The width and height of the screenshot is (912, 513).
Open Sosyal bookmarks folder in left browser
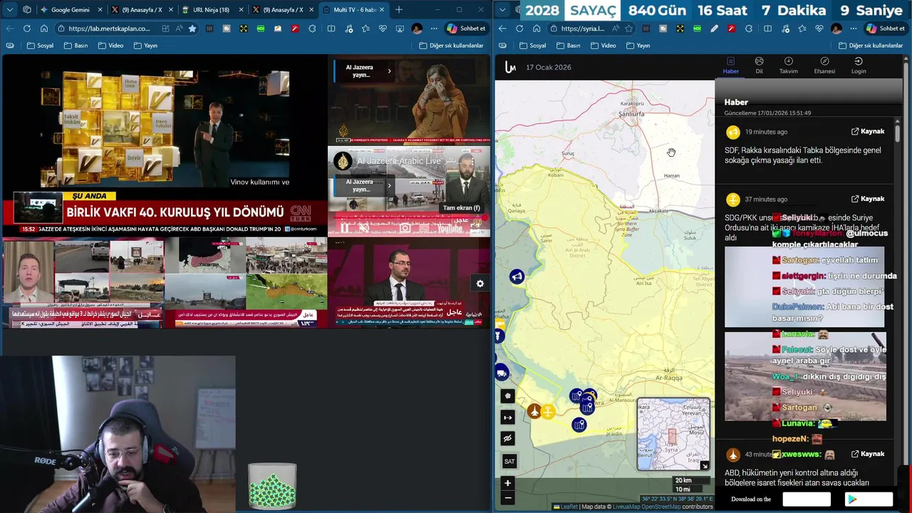40,46
